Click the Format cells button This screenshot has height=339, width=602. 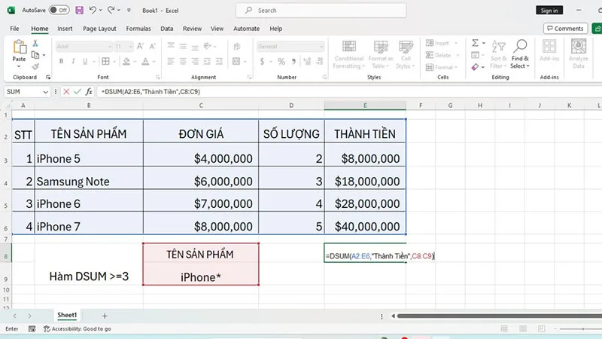point(442,67)
